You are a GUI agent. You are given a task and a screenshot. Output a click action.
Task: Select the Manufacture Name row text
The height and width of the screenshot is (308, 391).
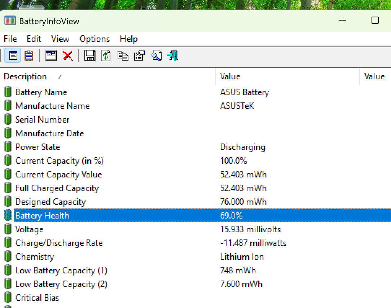coord(52,106)
